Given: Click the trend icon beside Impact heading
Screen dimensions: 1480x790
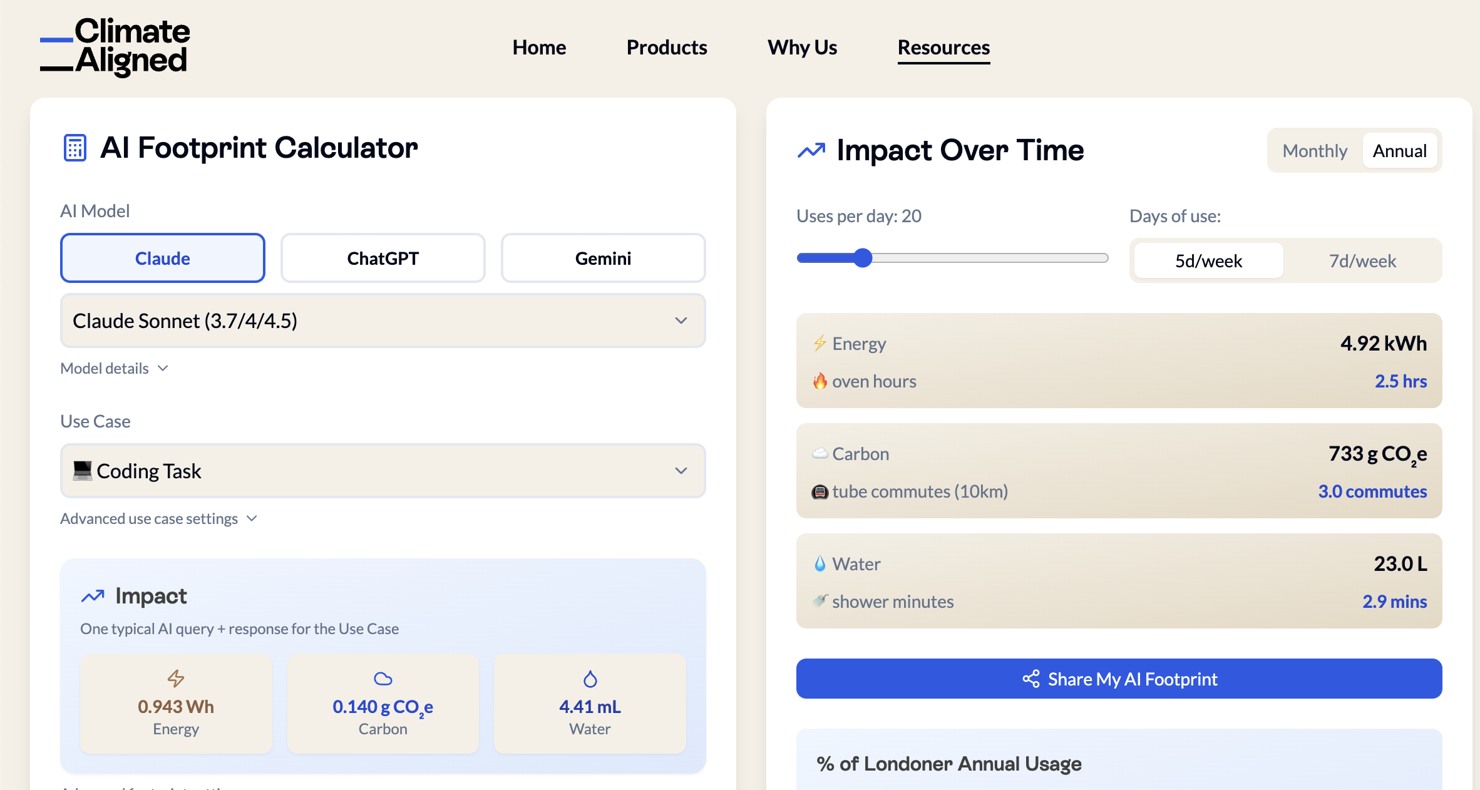Looking at the screenshot, I should coord(93,597).
